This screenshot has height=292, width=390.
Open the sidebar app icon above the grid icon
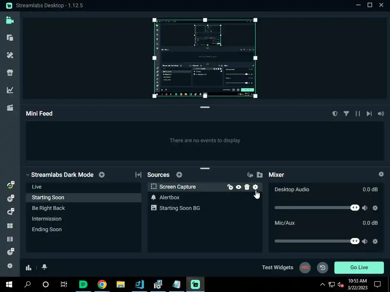(10, 211)
